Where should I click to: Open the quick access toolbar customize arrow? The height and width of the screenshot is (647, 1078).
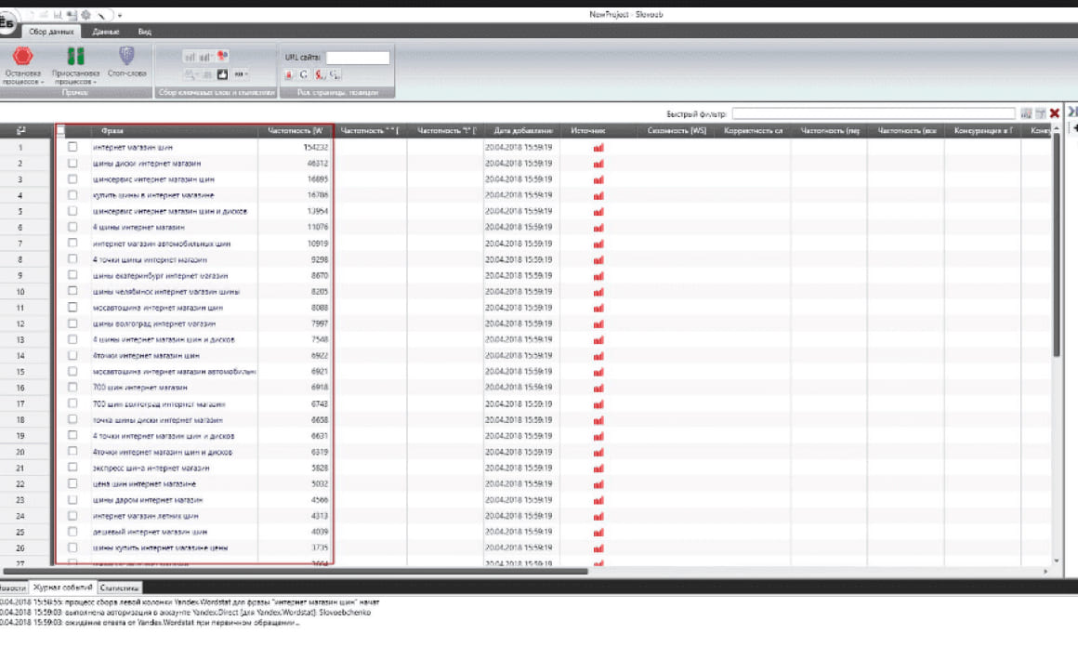pos(120,15)
